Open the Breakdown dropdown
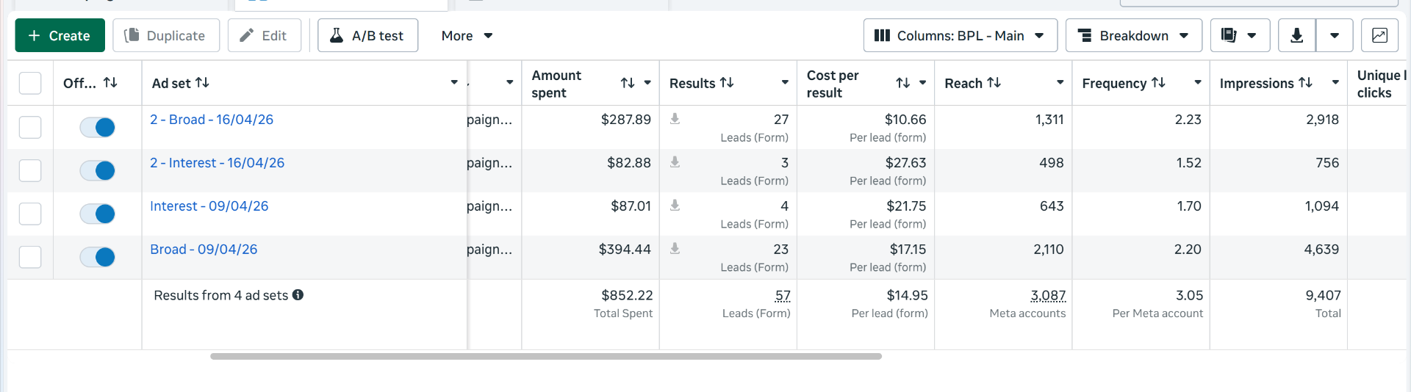The image size is (1411, 392). click(1134, 35)
